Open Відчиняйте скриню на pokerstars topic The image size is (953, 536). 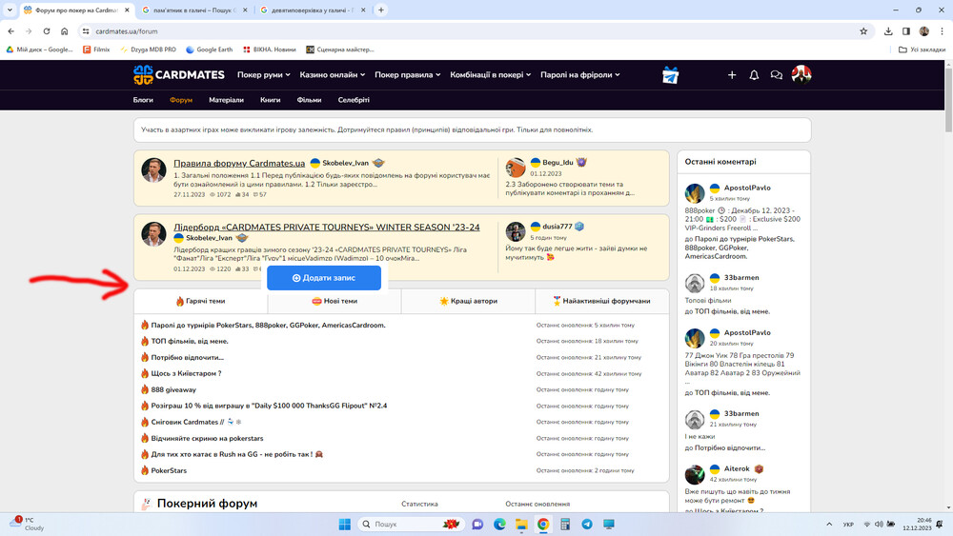207,438
